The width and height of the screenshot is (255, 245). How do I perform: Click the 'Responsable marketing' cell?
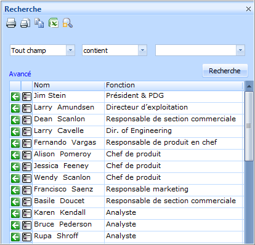174,190
